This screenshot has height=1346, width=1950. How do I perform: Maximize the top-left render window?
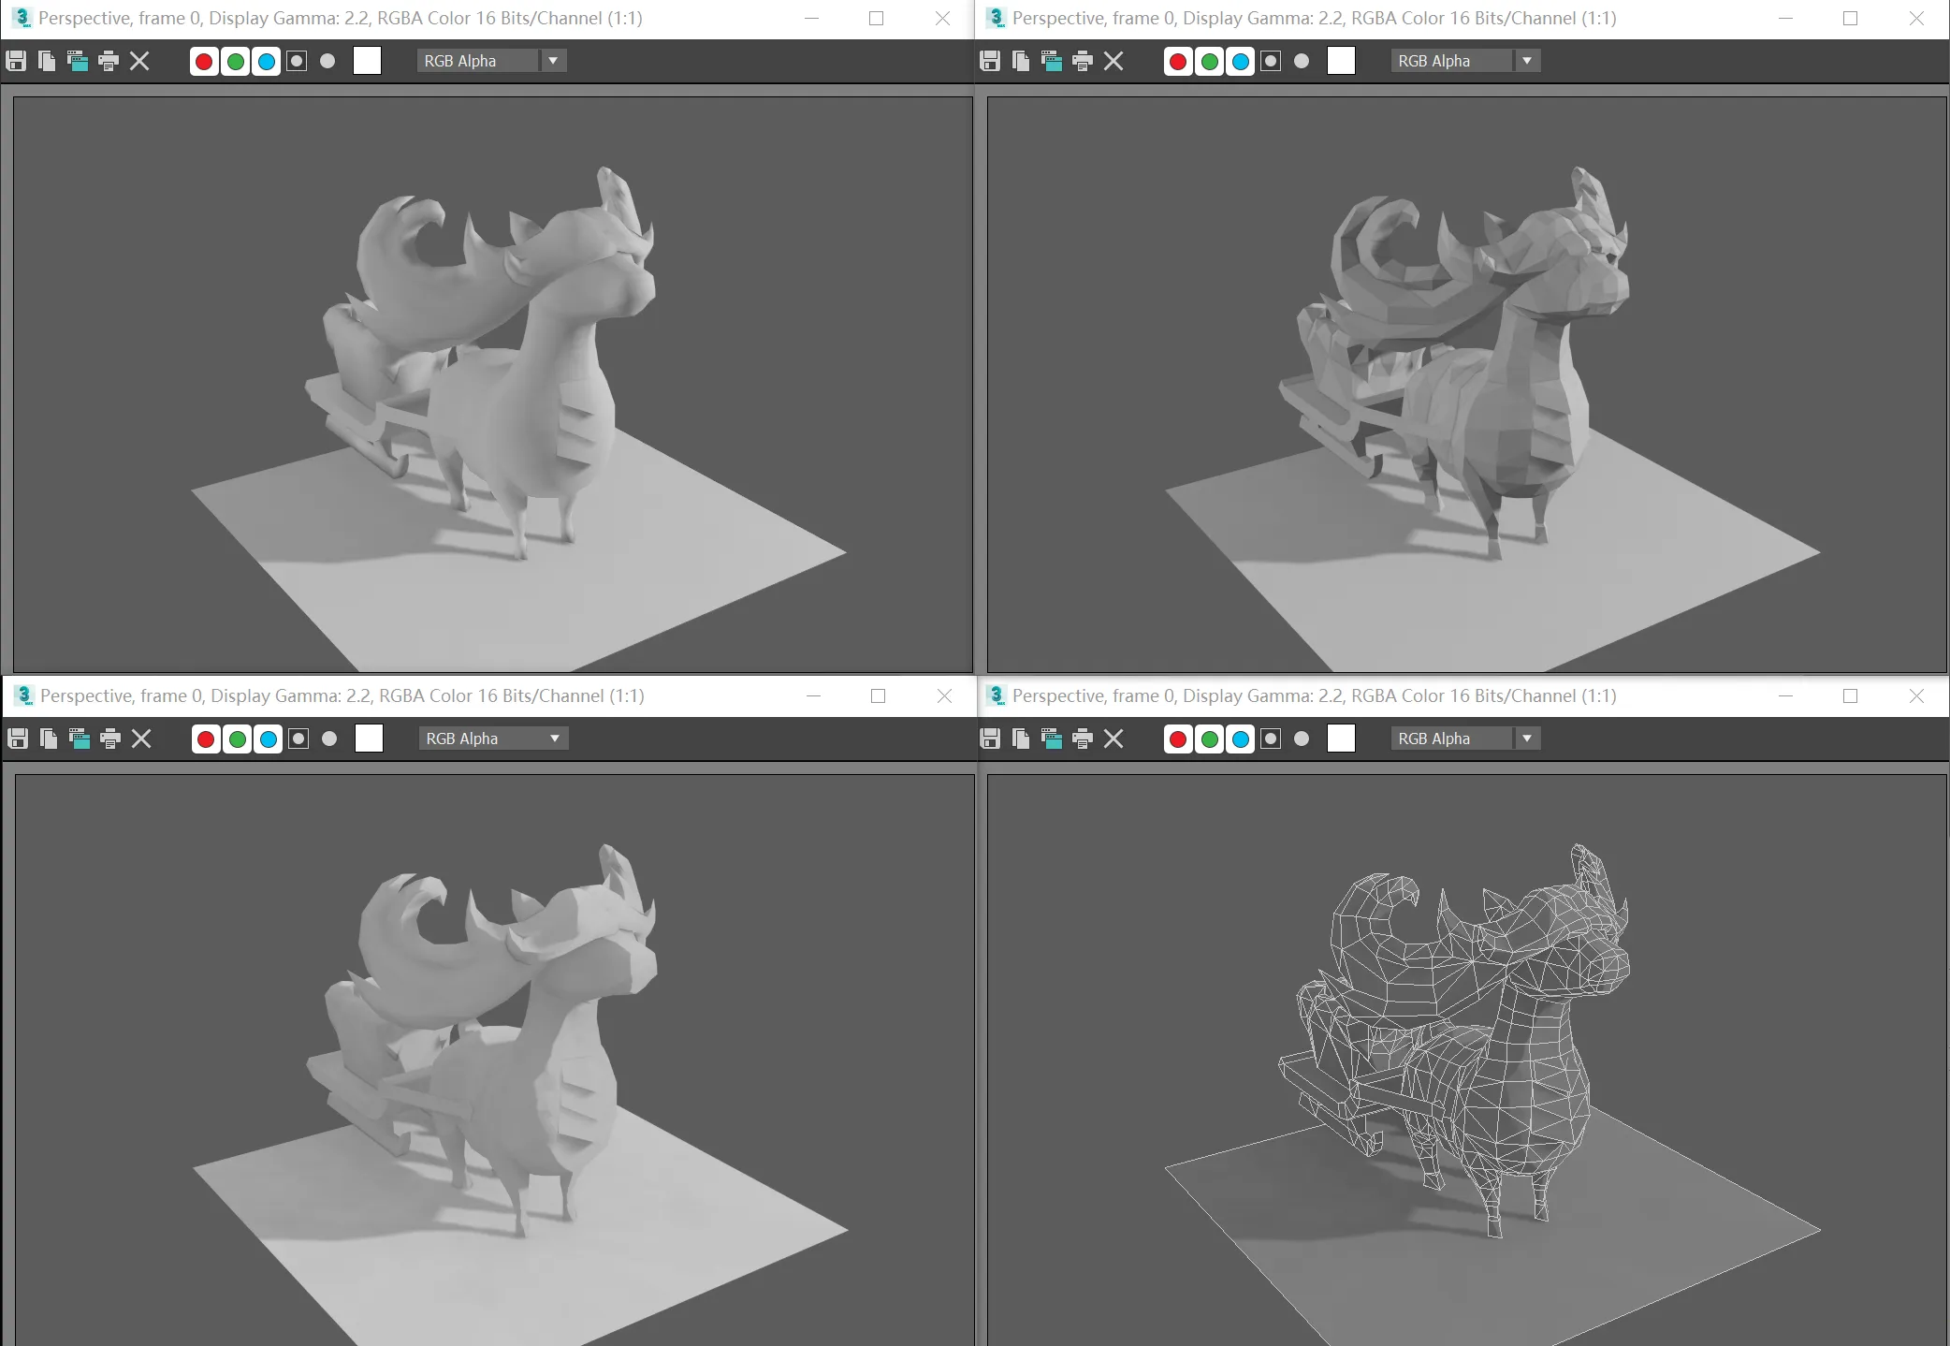point(877,18)
